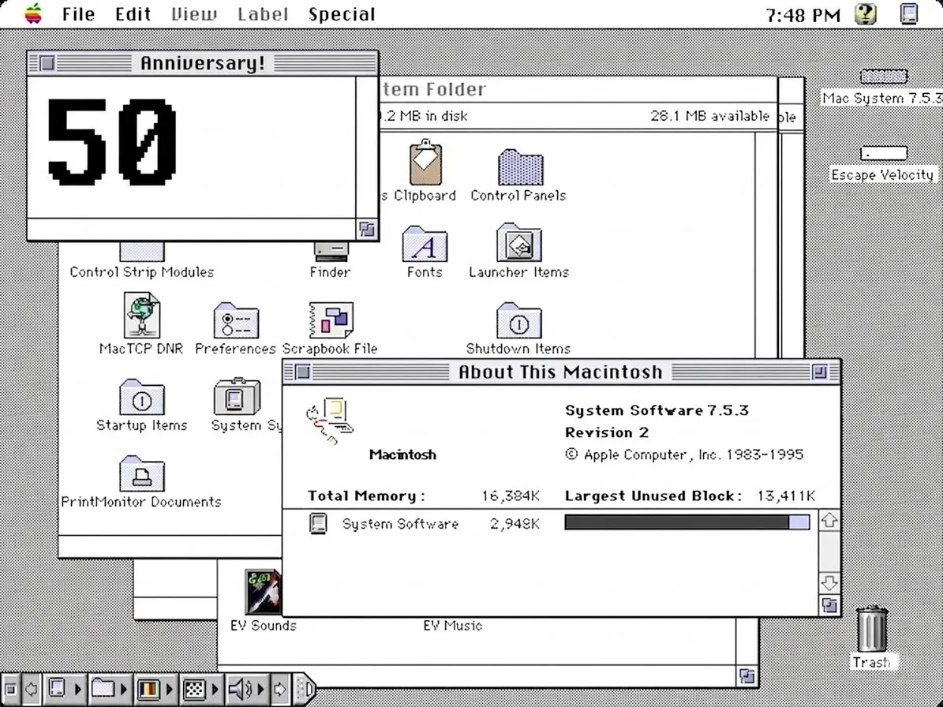943x707 pixels.
Task: Open the speaker module popup arrow
Action: (x=260, y=687)
